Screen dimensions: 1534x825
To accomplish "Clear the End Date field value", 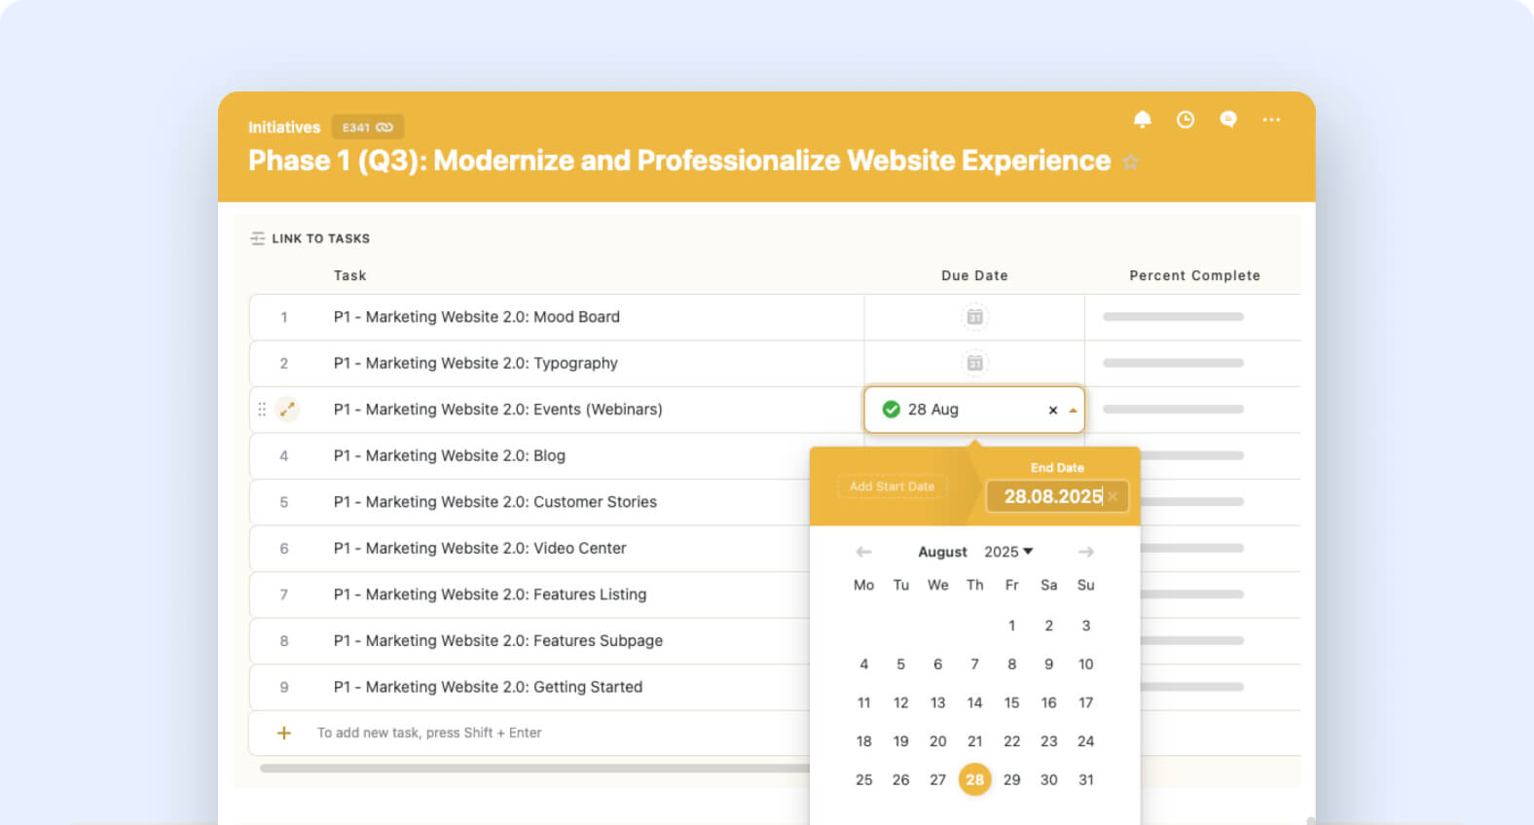I will pos(1113,496).
